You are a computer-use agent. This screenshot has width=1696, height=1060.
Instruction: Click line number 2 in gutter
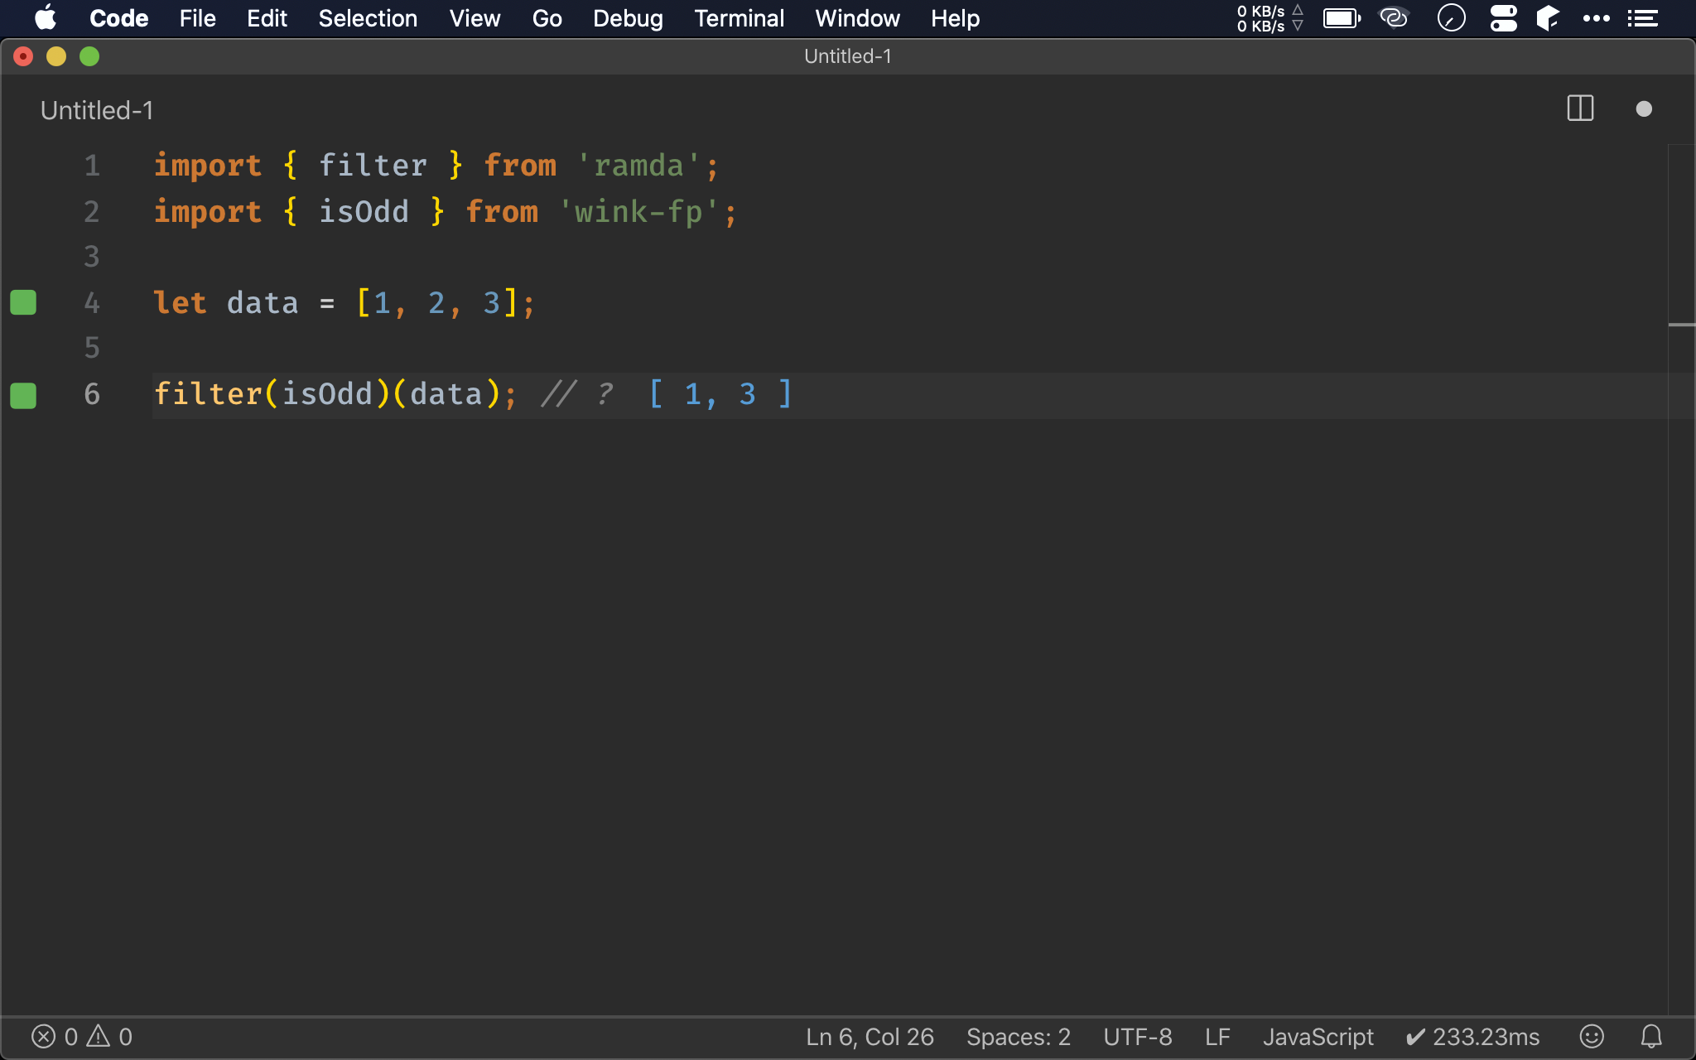tap(92, 212)
